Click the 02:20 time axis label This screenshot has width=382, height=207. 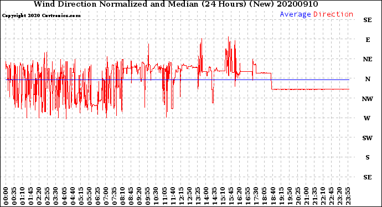pos(39,196)
